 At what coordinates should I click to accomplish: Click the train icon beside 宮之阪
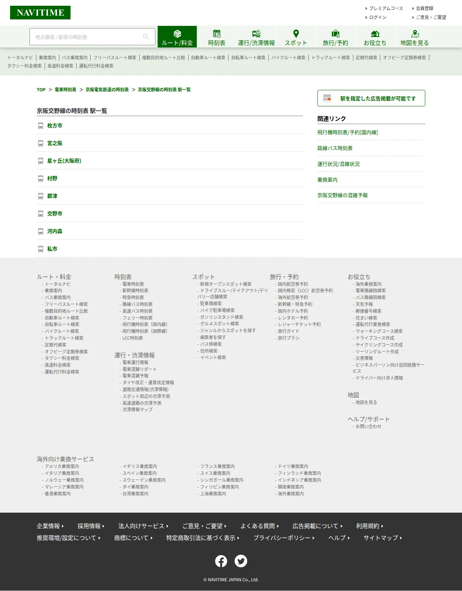(41, 143)
